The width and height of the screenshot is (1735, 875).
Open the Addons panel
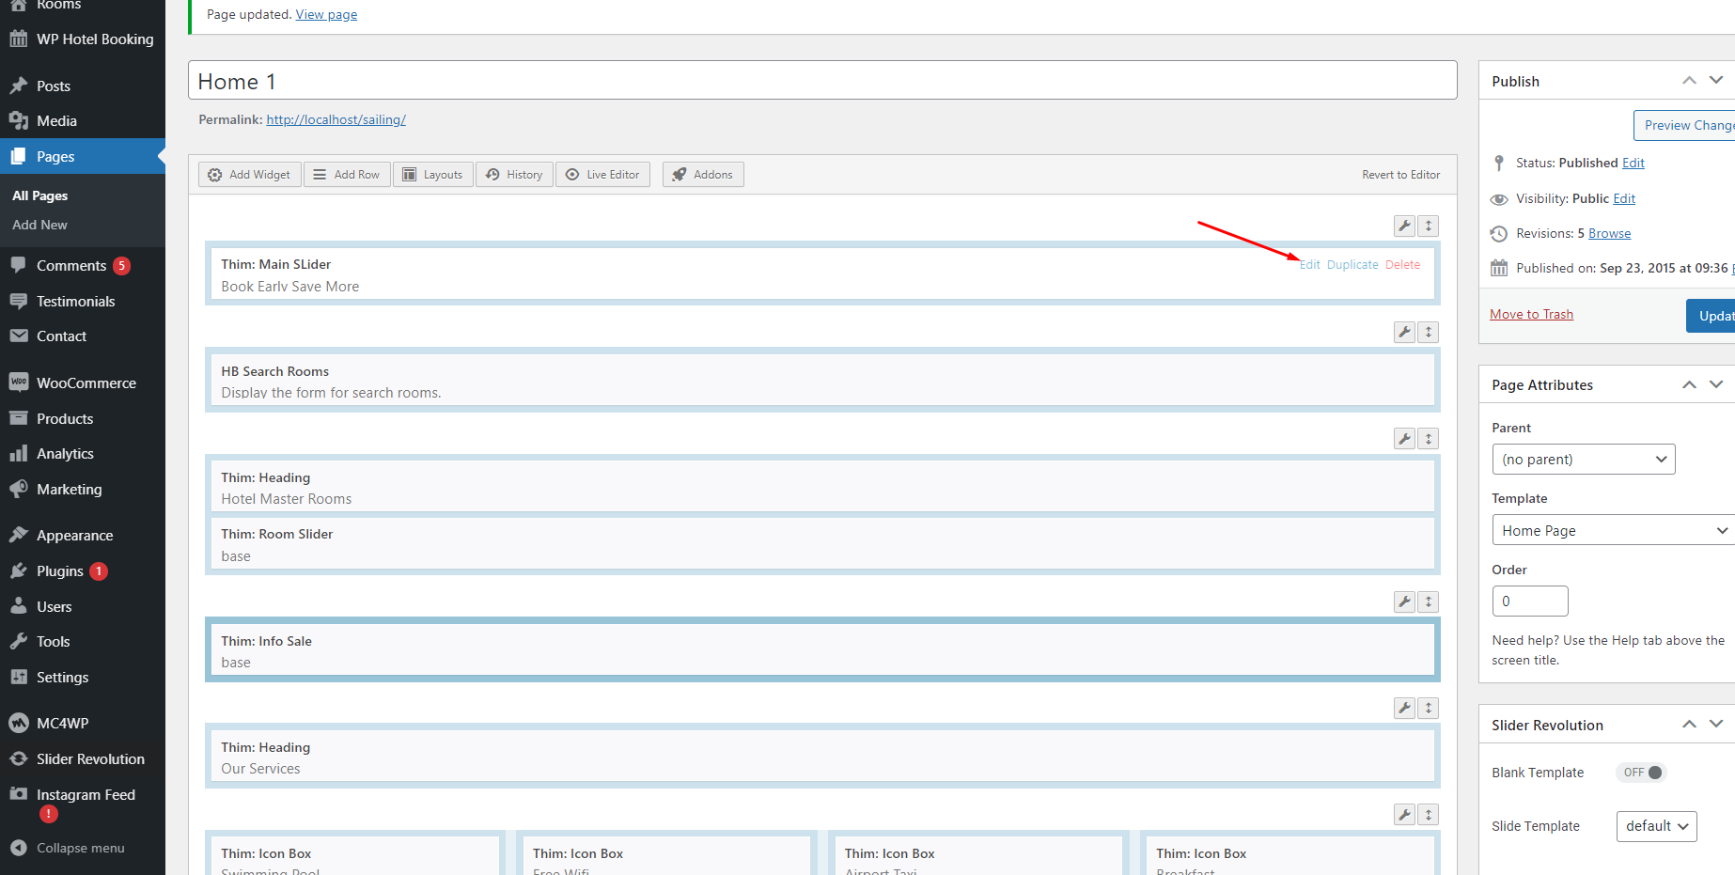click(x=702, y=174)
